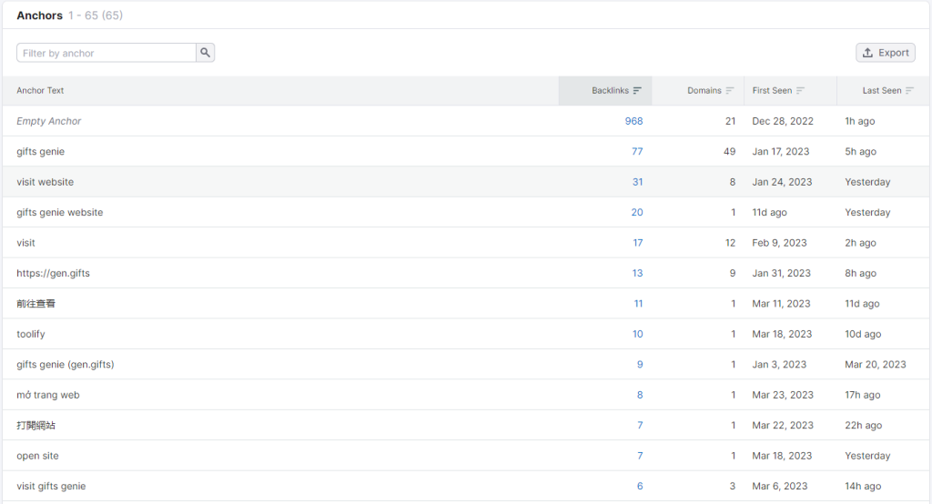The height and width of the screenshot is (504, 932).
Task: Click the Jan 3, 2023 first seen date
Action: pyautogui.click(x=779, y=364)
